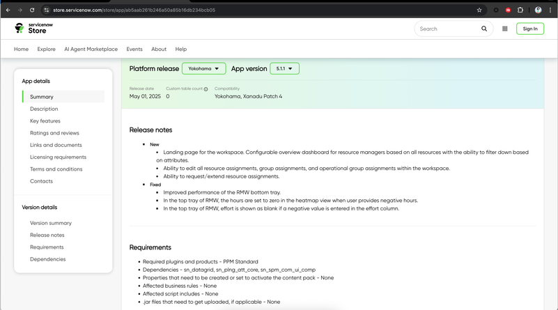The image size is (558, 310).
Task: Click the 'App details' sidebar heading
Action: coord(36,81)
